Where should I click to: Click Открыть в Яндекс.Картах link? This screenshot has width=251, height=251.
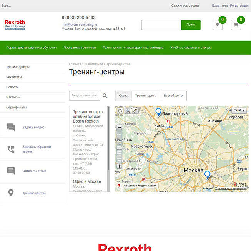(140, 186)
